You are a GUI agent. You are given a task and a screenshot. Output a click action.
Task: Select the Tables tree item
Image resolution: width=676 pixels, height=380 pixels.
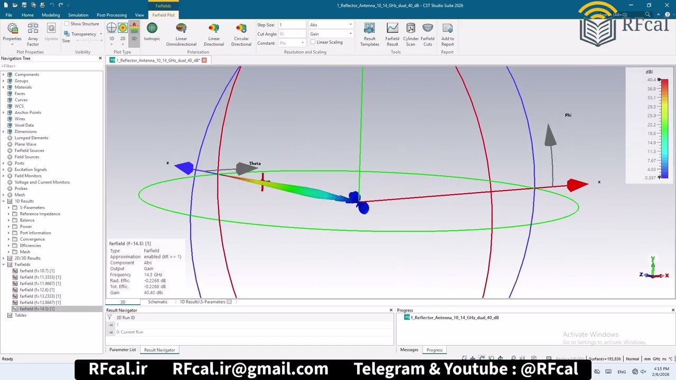[x=21, y=315]
